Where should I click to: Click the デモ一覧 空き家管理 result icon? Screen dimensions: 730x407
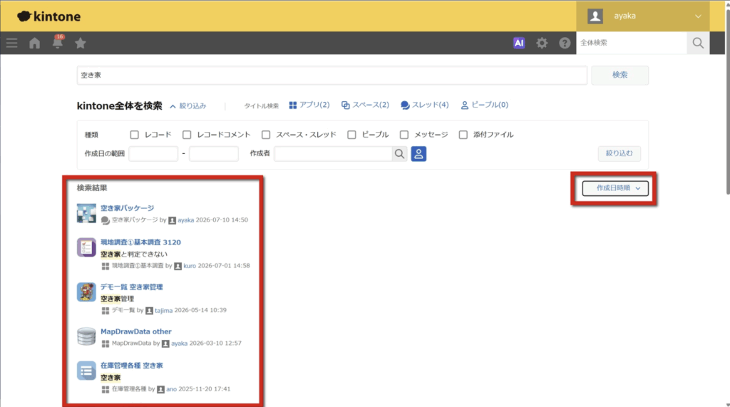pyautogui.click(x=86, y=292)
